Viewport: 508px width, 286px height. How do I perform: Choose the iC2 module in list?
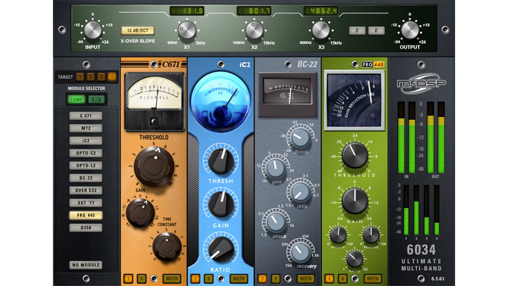pyautogui.click(x=86, y=141)
